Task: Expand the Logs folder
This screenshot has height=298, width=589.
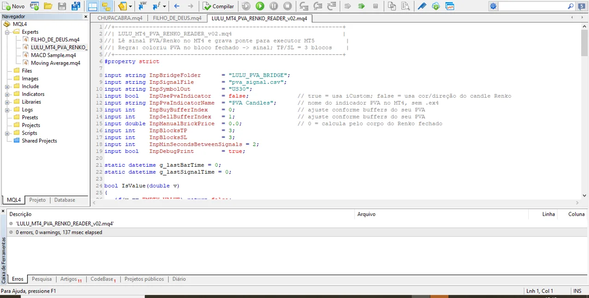Action: point(7,110)
